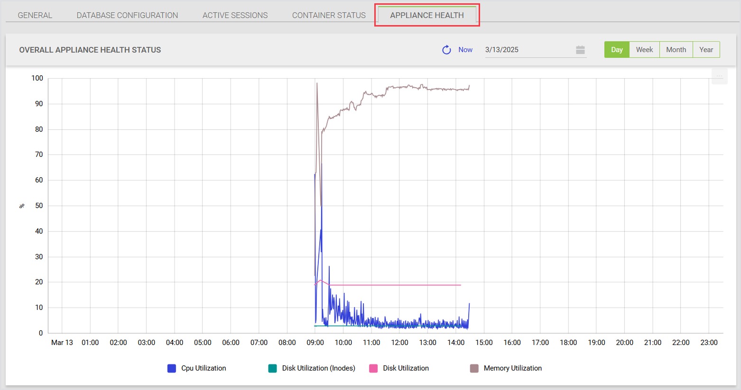The image size is (741, 390).
Task: Choose the Year time range button
Action: pyautogui.click(x=706, y=50)
